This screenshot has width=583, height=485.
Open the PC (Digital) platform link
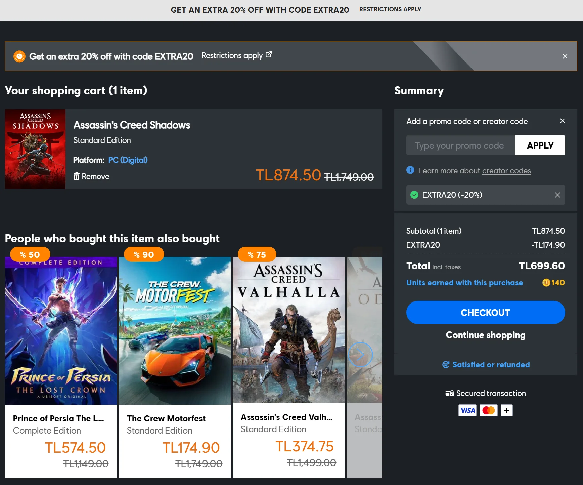(x=128, y=160)
